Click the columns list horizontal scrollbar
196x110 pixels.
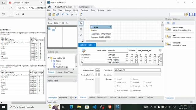pos(111,64)
